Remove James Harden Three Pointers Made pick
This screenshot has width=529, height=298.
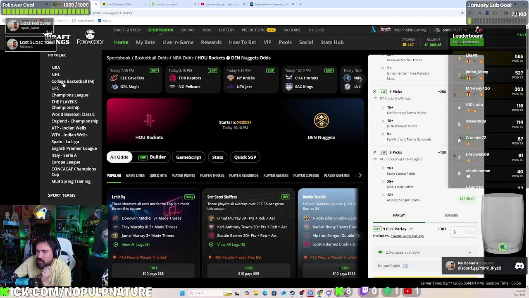(x=383, y=68)
